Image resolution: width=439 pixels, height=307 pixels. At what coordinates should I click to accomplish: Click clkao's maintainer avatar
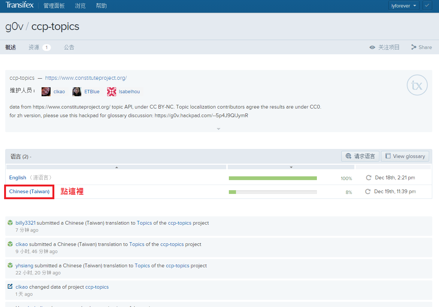[x=46, y=91]
